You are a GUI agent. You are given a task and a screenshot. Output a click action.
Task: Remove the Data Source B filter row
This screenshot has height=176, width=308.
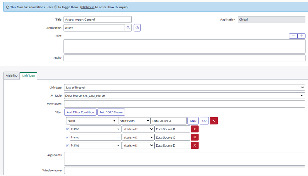point(195,129)
